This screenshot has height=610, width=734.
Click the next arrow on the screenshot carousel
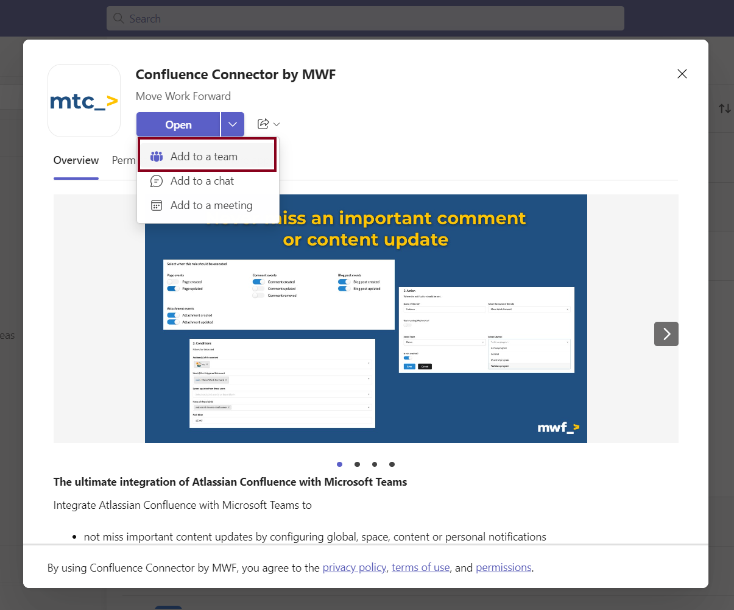666,334
